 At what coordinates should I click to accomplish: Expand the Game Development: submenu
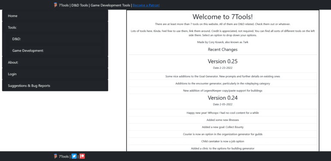[x=55, y=50]
